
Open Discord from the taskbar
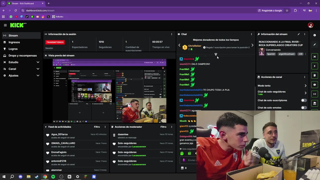[x=20, y=177]
